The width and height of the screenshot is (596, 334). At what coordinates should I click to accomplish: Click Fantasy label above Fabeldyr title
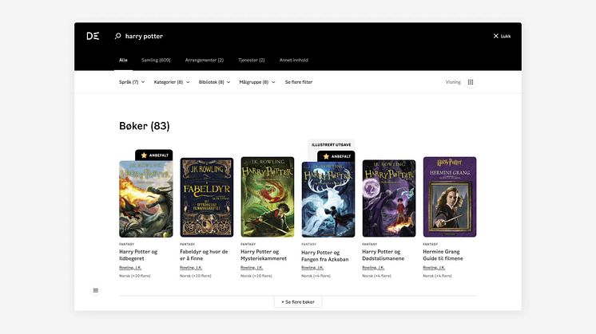coord(188,244)
